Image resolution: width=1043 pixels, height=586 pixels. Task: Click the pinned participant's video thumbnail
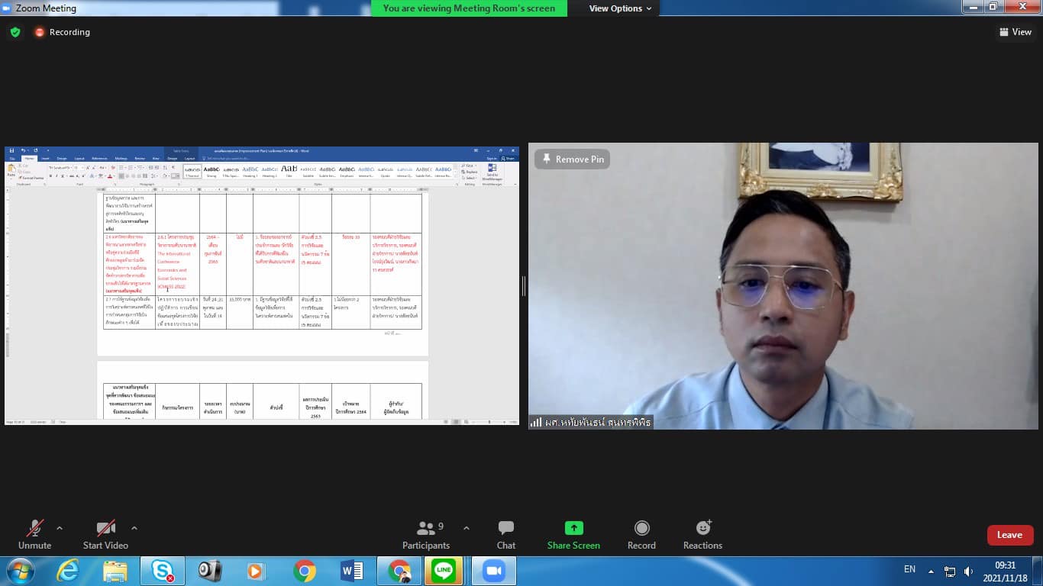pyautogui.click(x=783, y=286)
